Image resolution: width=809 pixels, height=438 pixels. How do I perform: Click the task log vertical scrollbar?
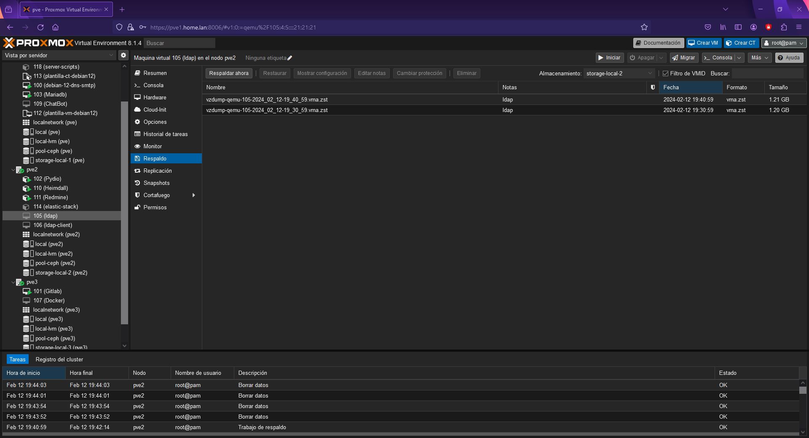(803, 390)
